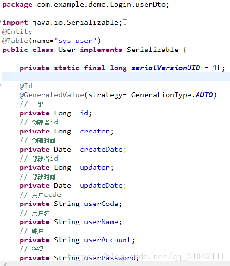Click the @GeneratedValue annotation

click(x=52, y=95)
